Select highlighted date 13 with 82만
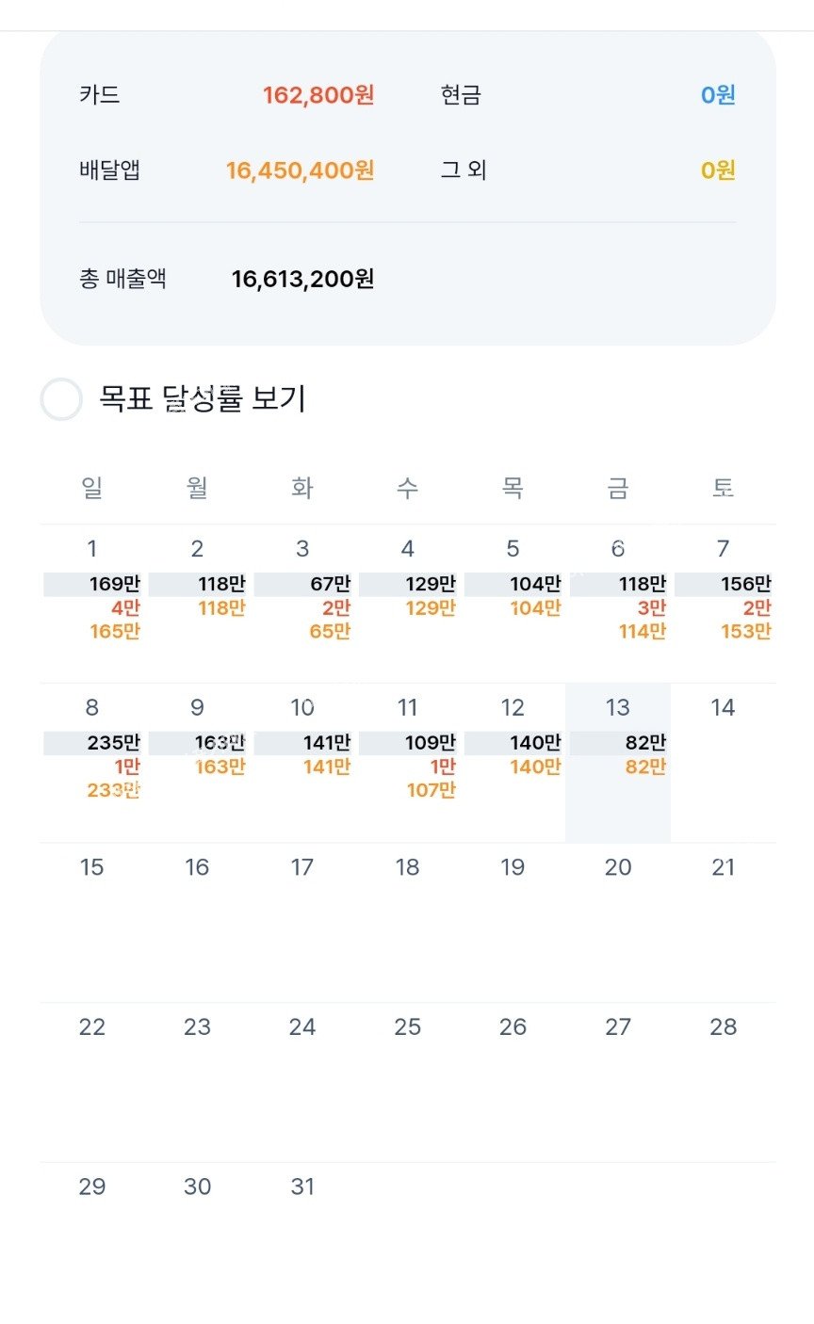This screenshot has width=814, height=1324. [x=618, y=763]
